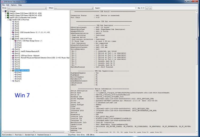Click the Port13 keyboard input device icon

coord(13,55)
